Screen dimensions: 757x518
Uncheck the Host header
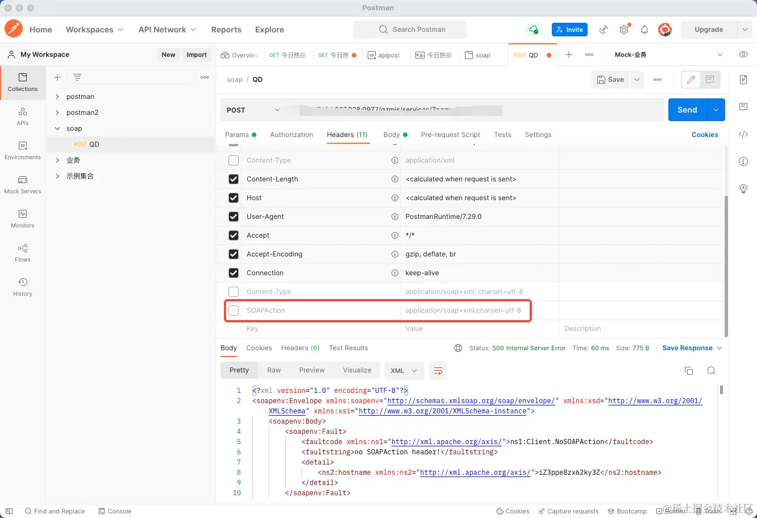pyautogui.click(x=234, y=198)
